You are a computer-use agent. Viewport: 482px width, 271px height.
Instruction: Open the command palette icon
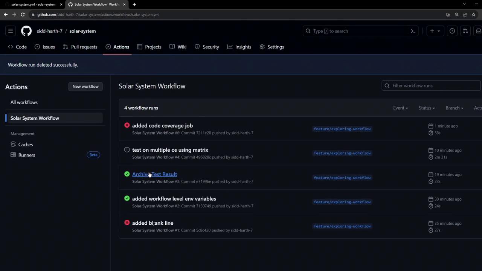[x=413, y=31]
